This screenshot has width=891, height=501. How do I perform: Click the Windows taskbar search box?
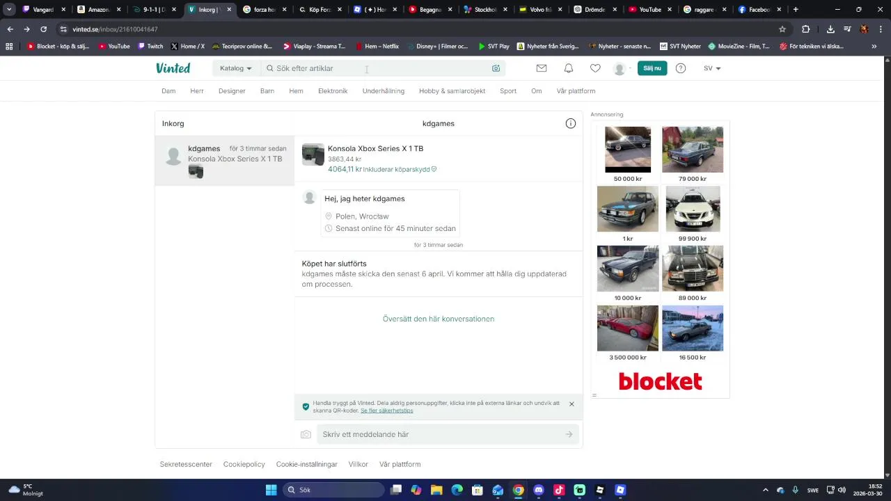point(333,490)
